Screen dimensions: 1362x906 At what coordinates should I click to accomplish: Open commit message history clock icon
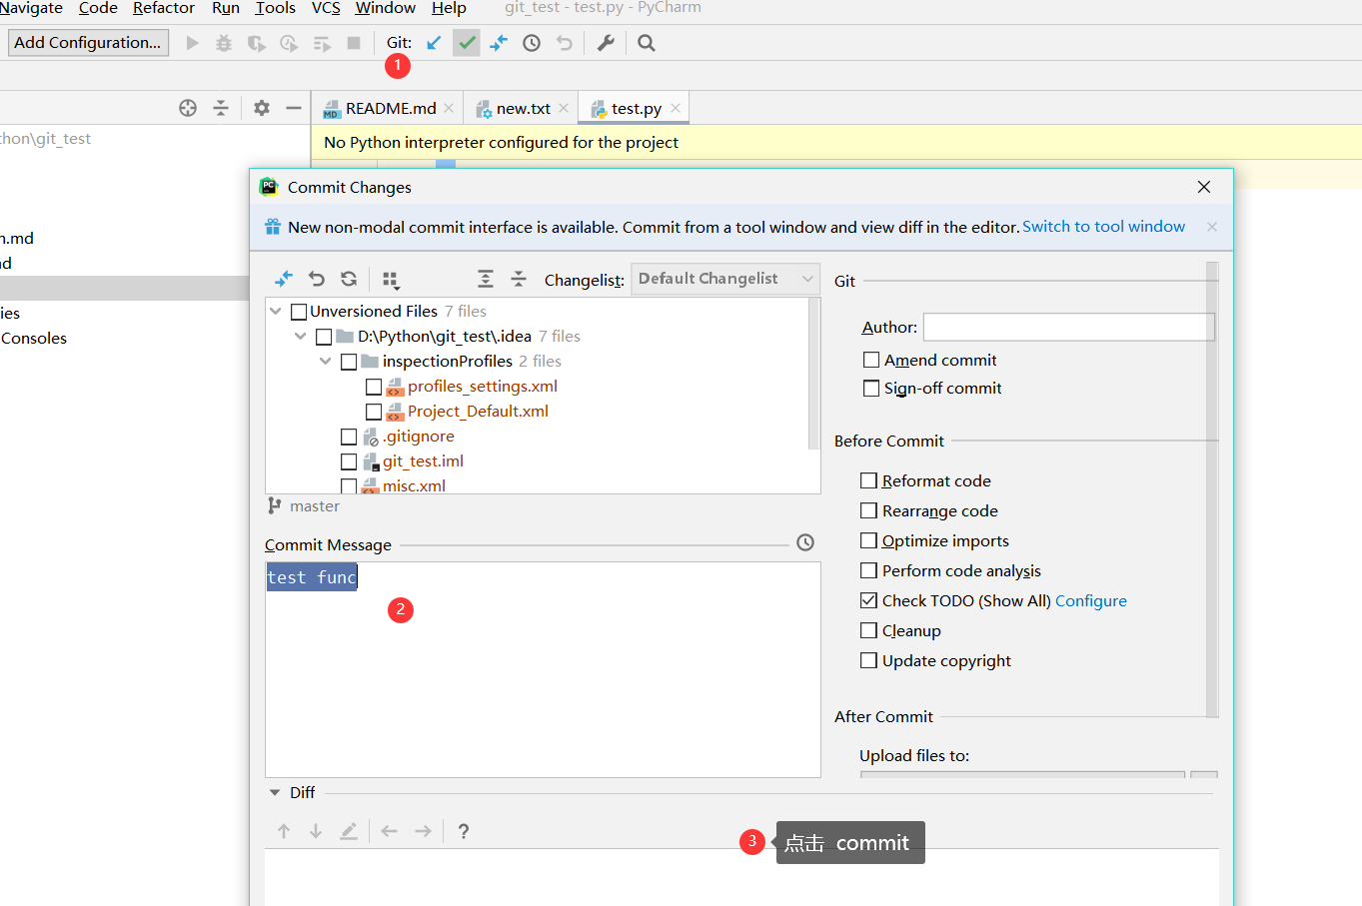click(x=805, y=542)
